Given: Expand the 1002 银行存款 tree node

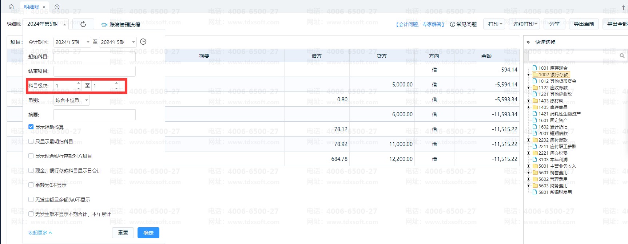Looking at the screenshot, I should pos(528,75).
